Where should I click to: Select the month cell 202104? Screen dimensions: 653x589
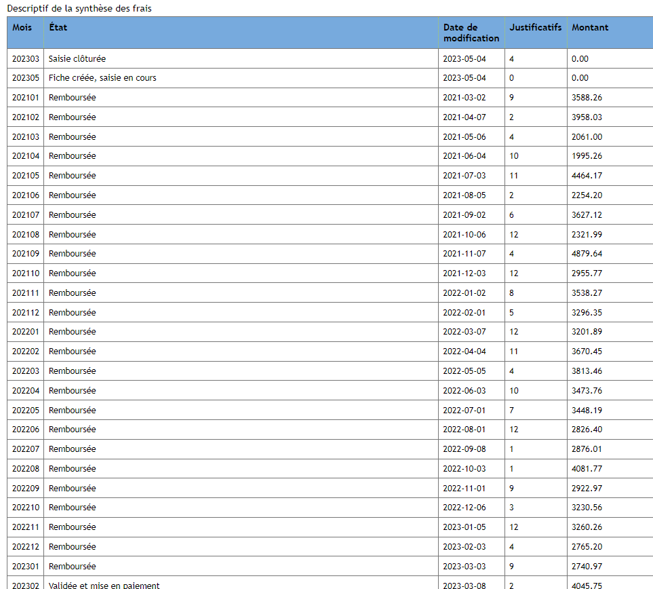(25, 156)
